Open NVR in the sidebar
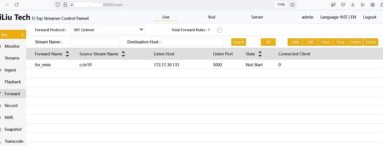Image resolution: width=383 pixels, height=146 pixels. (x=9, y=118)
